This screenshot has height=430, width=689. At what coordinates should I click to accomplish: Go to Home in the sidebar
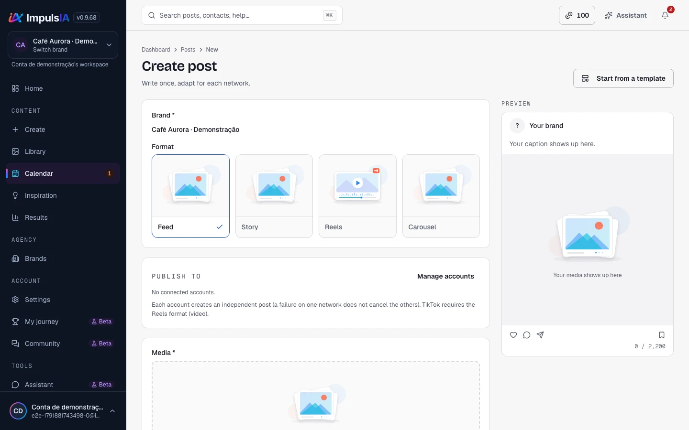coord(63,88)
